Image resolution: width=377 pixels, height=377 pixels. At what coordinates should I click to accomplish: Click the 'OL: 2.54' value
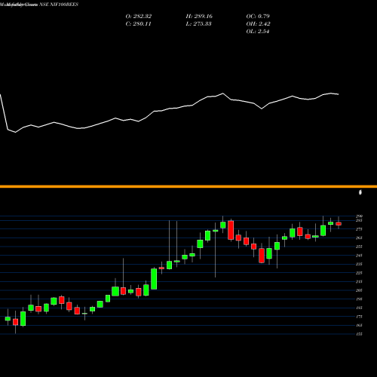click(x=258, y=32)
